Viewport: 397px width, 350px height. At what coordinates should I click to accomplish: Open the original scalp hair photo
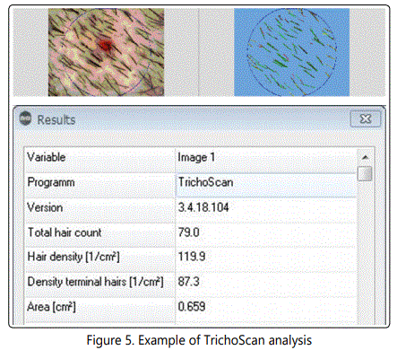point(106,52)
